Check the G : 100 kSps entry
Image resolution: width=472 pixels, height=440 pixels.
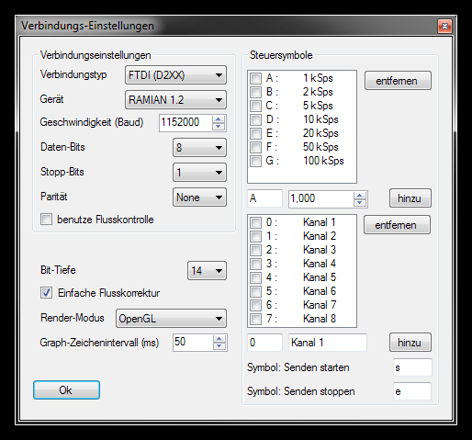pos(255,161)
